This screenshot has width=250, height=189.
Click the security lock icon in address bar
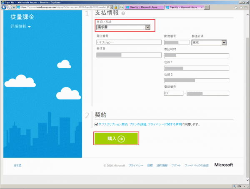click(x=116, y=7)
